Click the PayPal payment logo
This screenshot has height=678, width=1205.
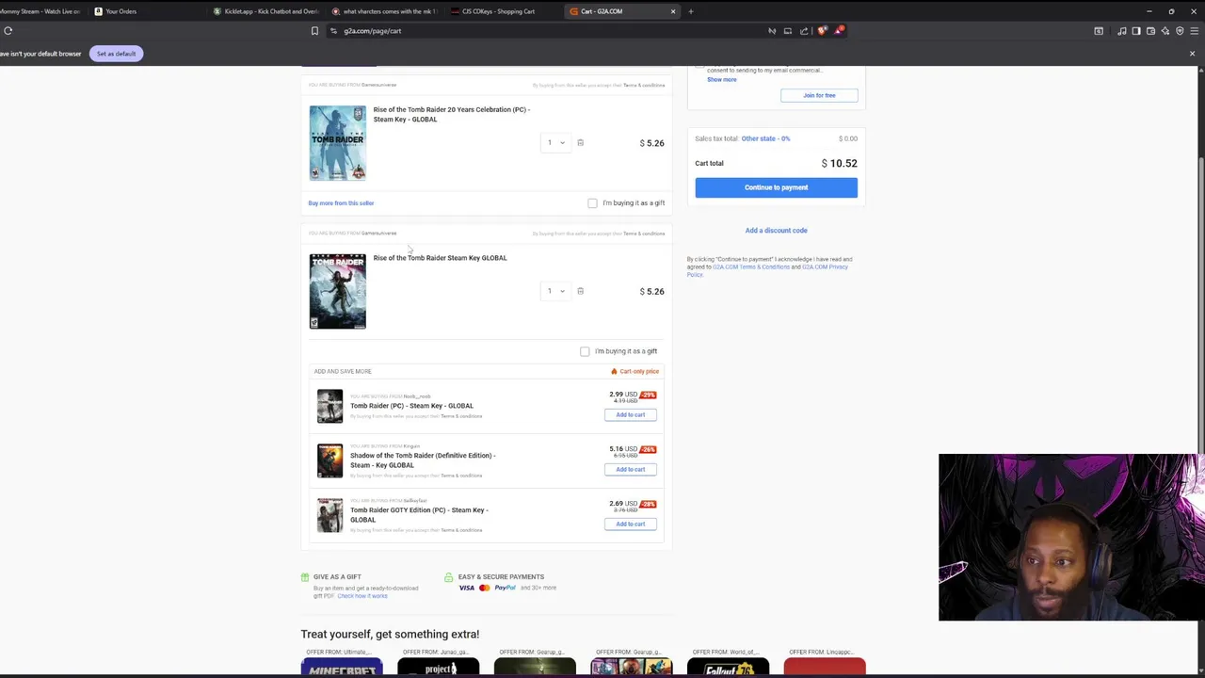(x=506, y=588)
